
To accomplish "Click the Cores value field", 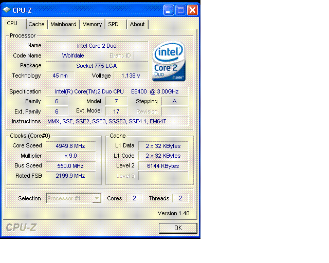I will [x=134, y=198].
